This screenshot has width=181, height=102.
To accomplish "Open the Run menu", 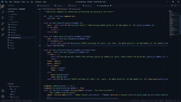I will [32, 2].
